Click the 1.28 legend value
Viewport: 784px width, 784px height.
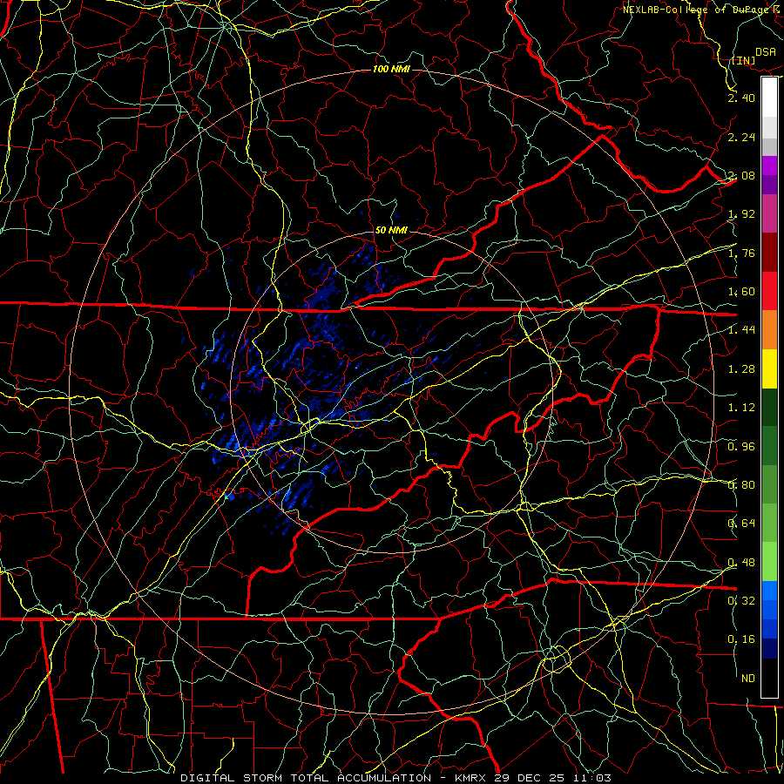(741, 369)
